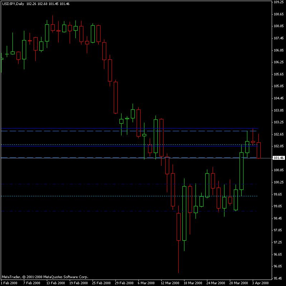Click the 105.05 price axis label
The image size is (286, 286).
click(279, 86)
